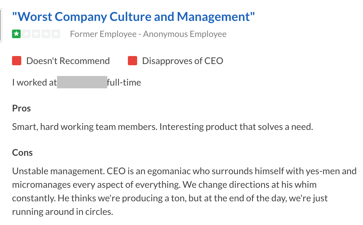This screenshot has height=225, width=363.
Task: Select the "Disapproves of CEO" label text
Action: point(182,61)
